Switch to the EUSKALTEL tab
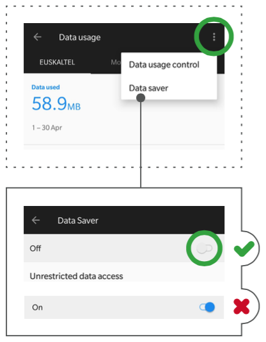Image resolution: width=266 pixels, height=342 pixels. (57, 62)
